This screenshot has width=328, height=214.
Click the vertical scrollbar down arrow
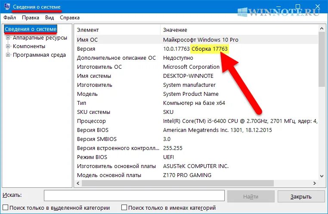coord(322,176)
